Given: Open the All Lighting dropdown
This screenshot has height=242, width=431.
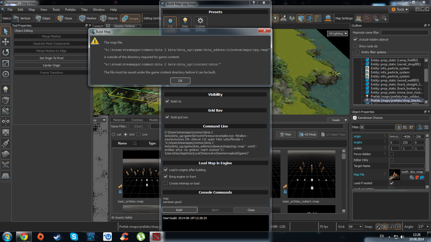Looking at the screenshot, I should click(338, 34).
